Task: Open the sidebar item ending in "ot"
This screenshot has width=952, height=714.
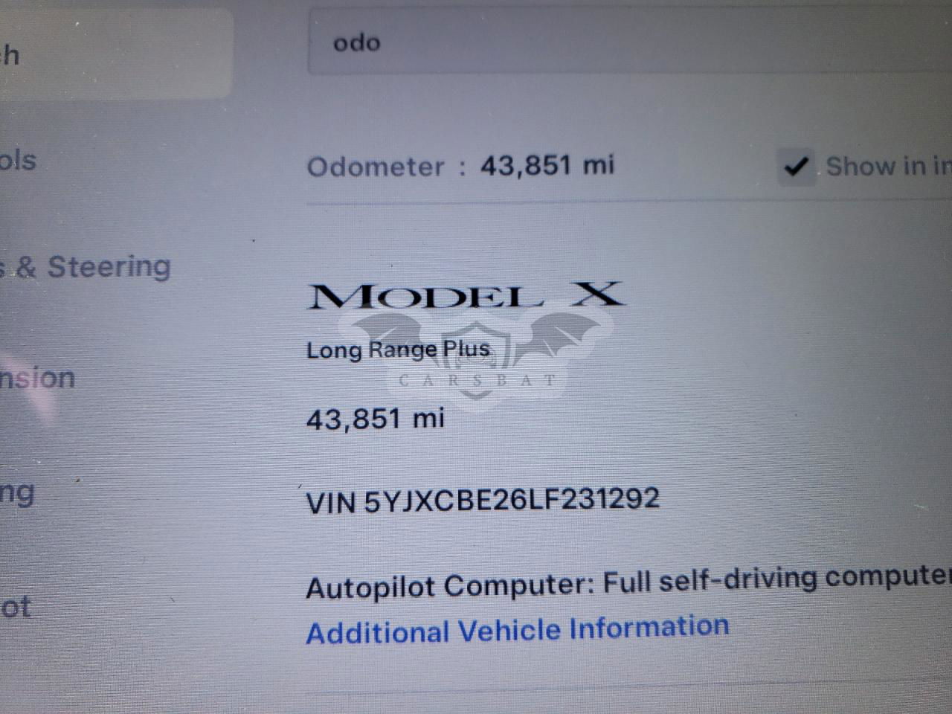Action: [16, 608]
